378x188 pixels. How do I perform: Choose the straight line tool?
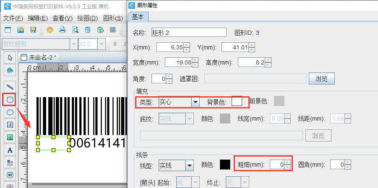[x=10, y=87]
